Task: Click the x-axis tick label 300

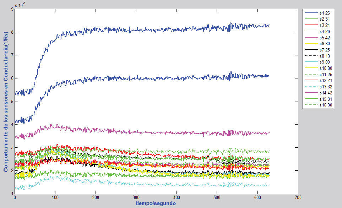Action: [136, 197]
